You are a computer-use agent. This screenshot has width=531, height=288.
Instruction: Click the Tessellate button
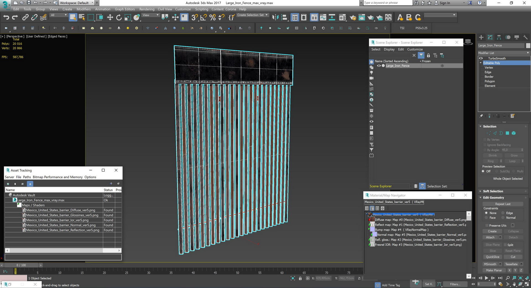tap(511, 264)
